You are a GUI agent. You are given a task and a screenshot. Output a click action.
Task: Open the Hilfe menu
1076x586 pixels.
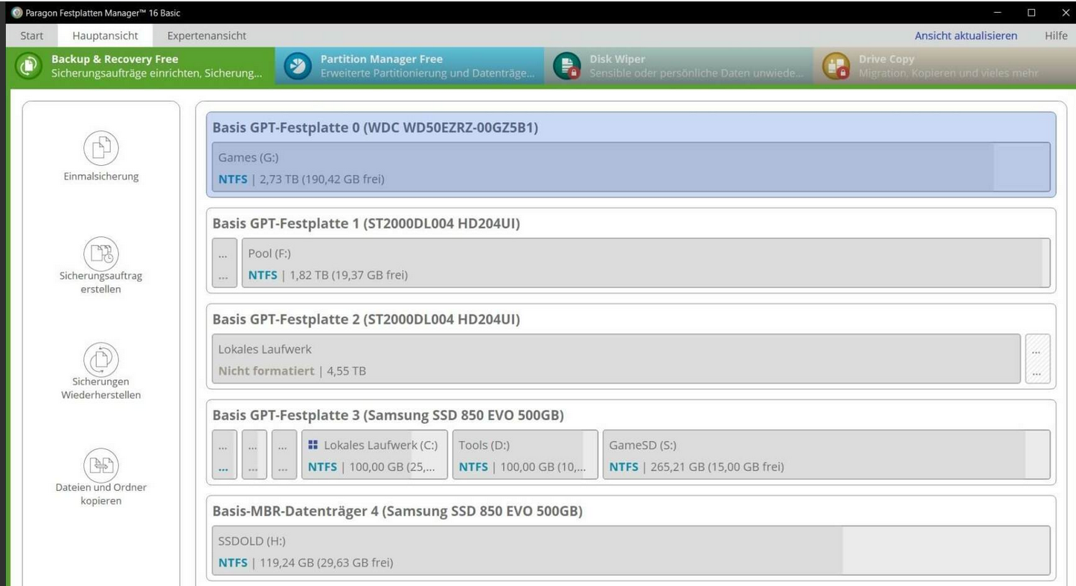coord(1056,36)
